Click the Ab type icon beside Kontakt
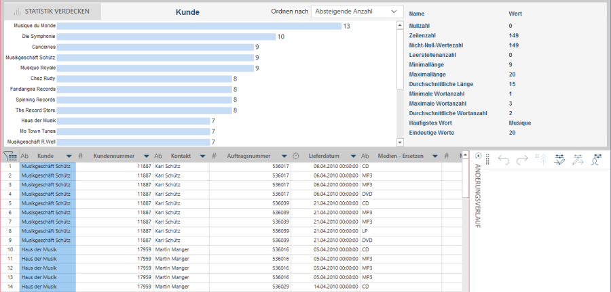The image size is (611, 292). pos(158,156)
